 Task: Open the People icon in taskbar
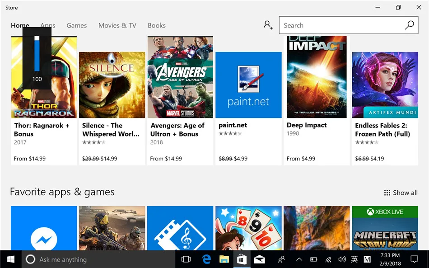point(281,259)
